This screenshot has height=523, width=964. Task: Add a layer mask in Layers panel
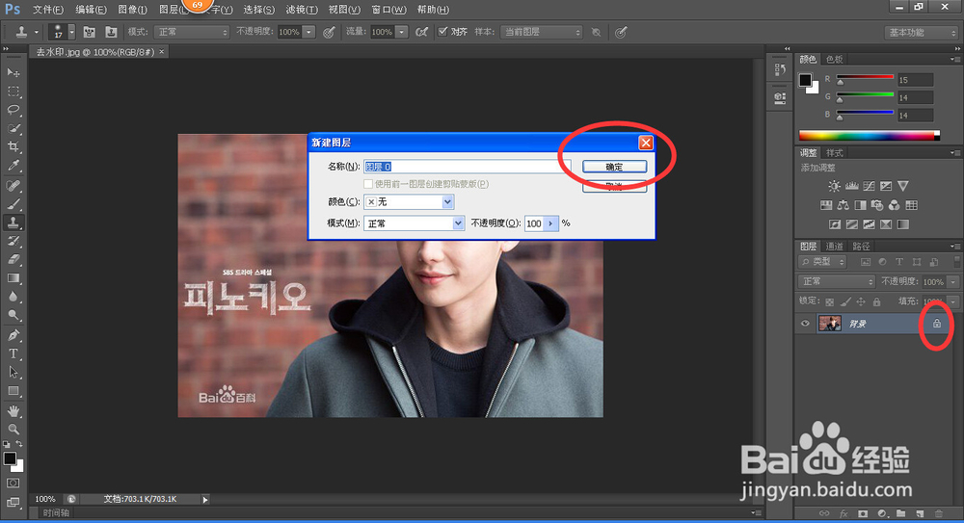[x=863, y=513]
